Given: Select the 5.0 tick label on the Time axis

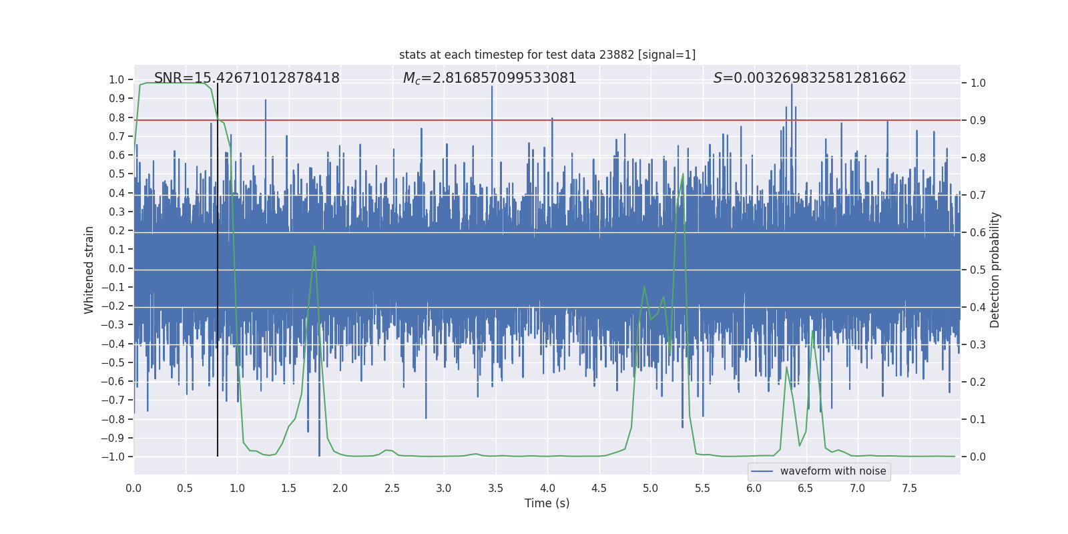Looking at the screenshot, I should [x=651, y=488].
